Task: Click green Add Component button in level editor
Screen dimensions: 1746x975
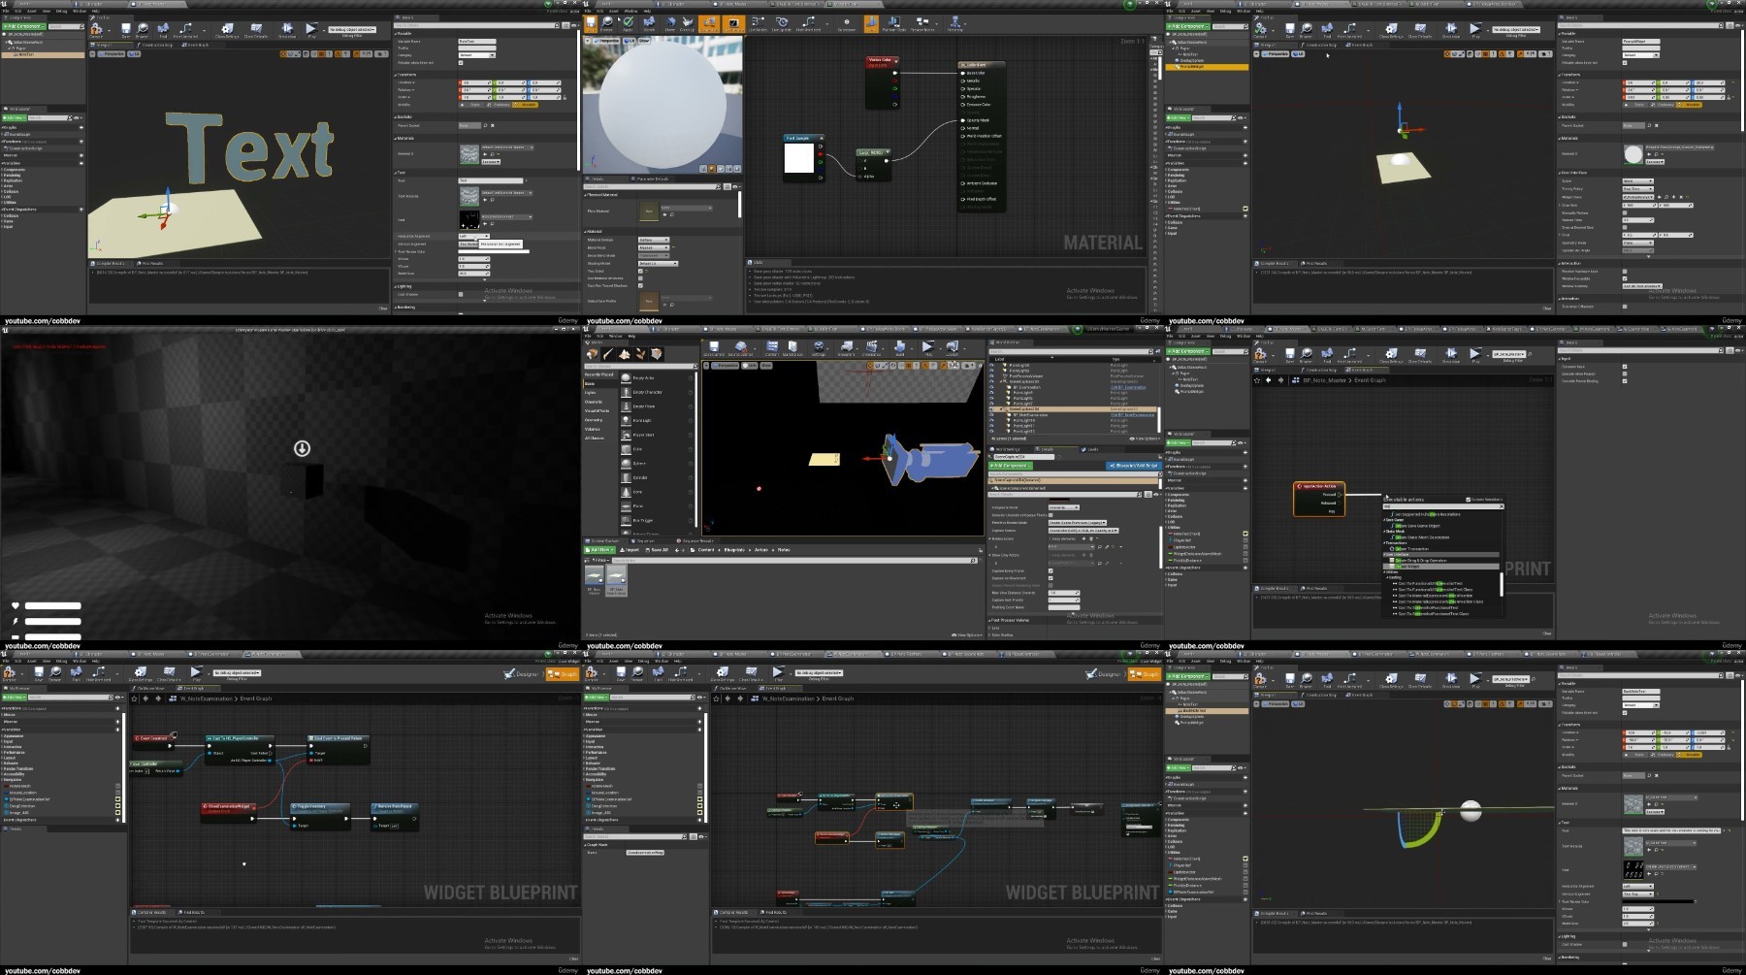Action: point(1010,466)
